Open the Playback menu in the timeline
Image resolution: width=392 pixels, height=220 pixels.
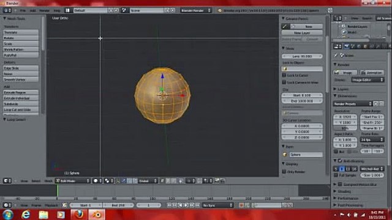tap(51, 205)
